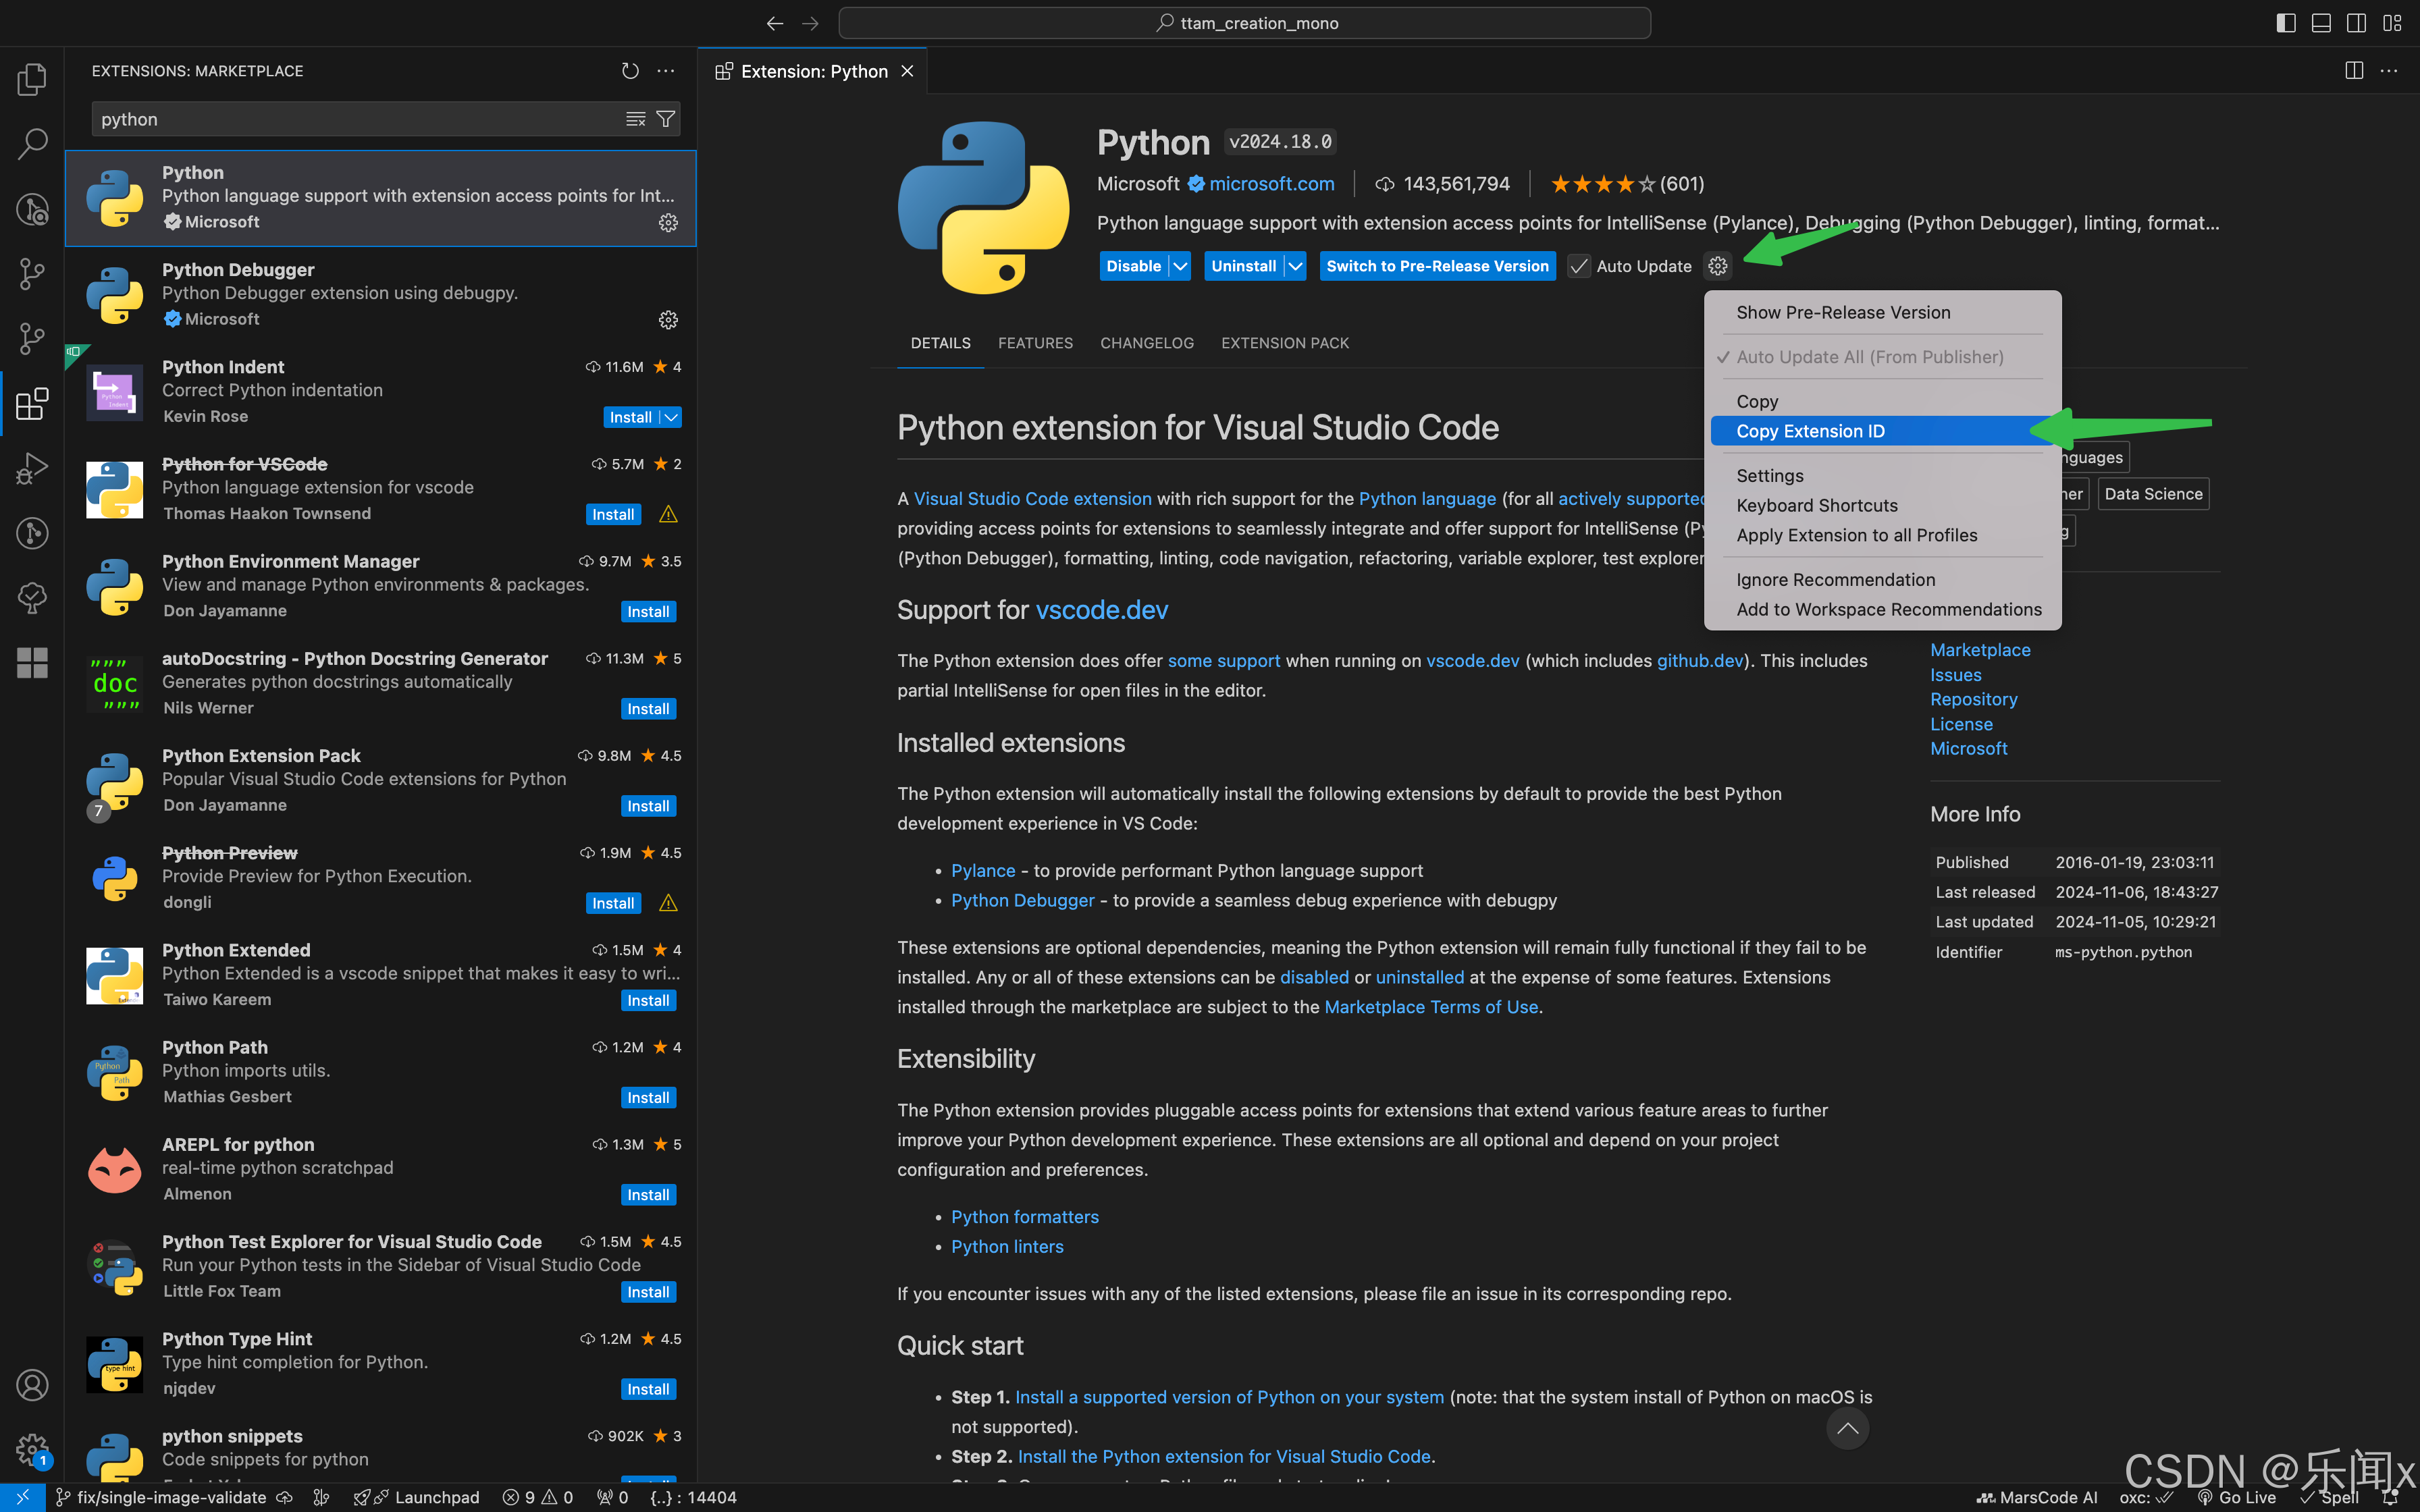Install autoDocstring extension
This screenshot has height=1512, width=2420.
pyautogui.click(x=648, y=709)
